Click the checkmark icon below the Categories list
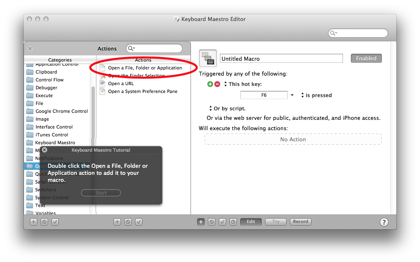420x262 pixels. (55, 222)
